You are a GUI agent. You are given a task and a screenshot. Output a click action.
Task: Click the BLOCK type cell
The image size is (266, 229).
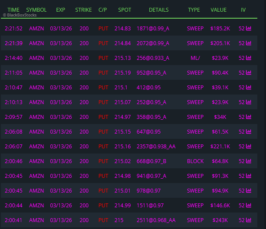pos(195,161)
